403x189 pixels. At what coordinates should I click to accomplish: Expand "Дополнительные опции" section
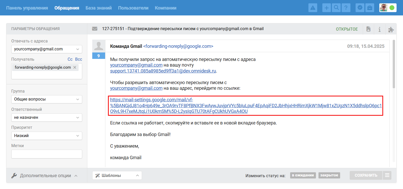45,176
